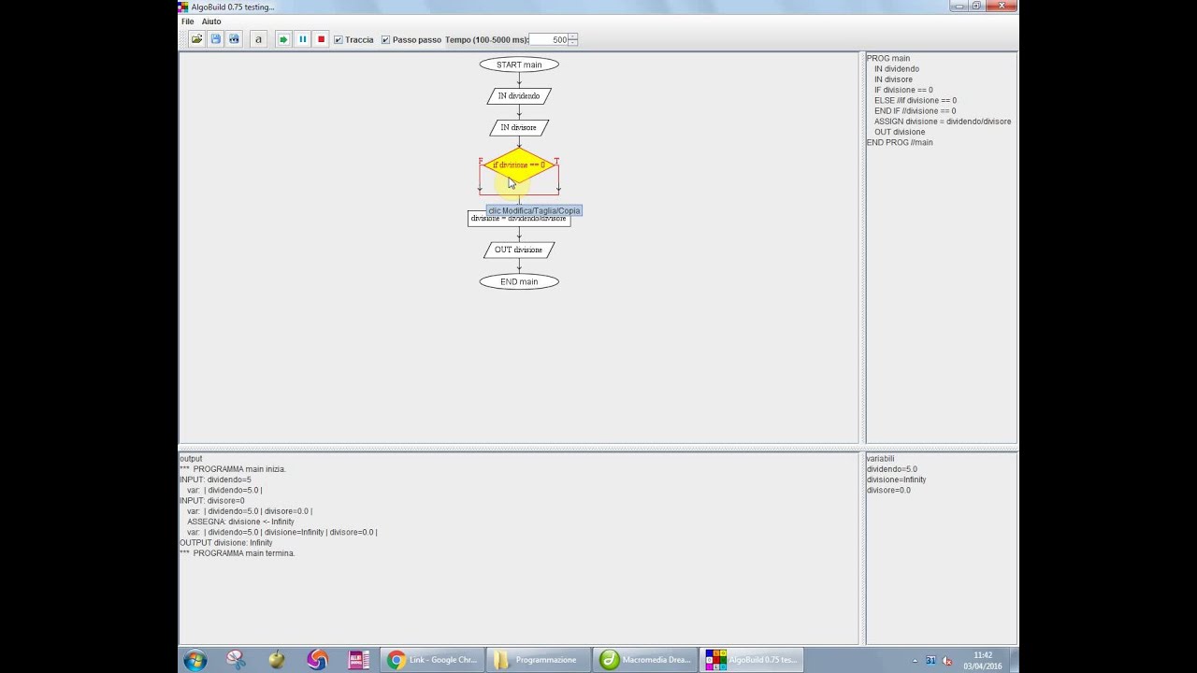Click 'IF divisione == 0' pseudocode line
The height and width of the screenshot is (673, 1197).
[902, 90]
